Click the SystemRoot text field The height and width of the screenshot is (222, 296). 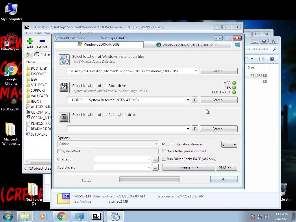(126, 151)
